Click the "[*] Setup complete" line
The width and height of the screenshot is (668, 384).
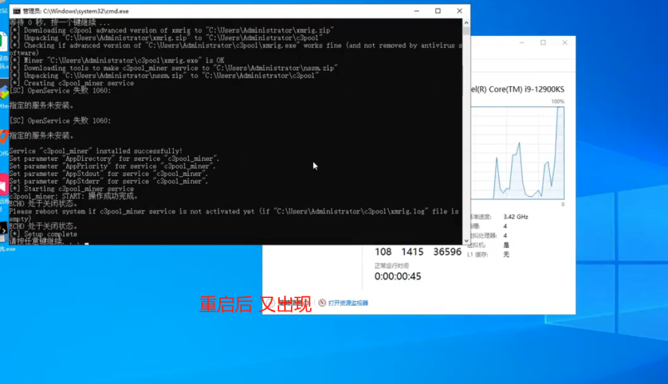coord(44,234)
